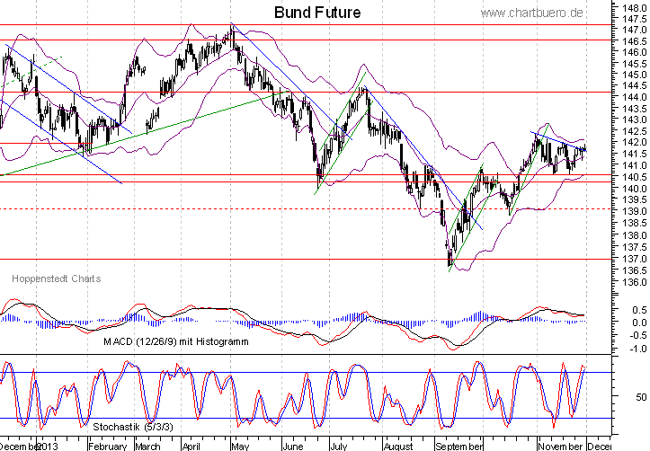Viewport: 650px width, 451px height.
Task: Click the 146.5 price axis label
Action: tap(634, 41)
